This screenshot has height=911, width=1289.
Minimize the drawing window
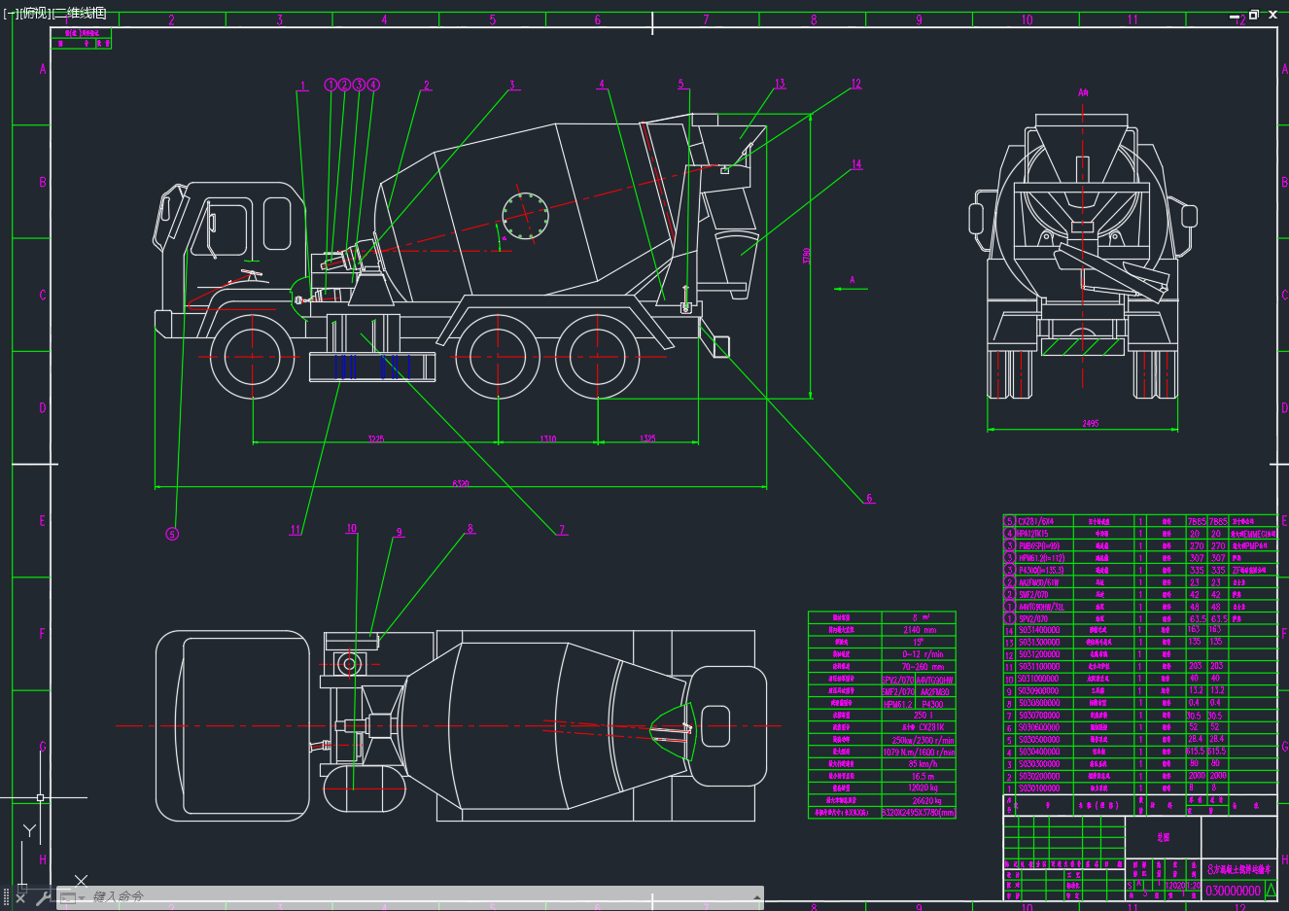pos(1237,15)
